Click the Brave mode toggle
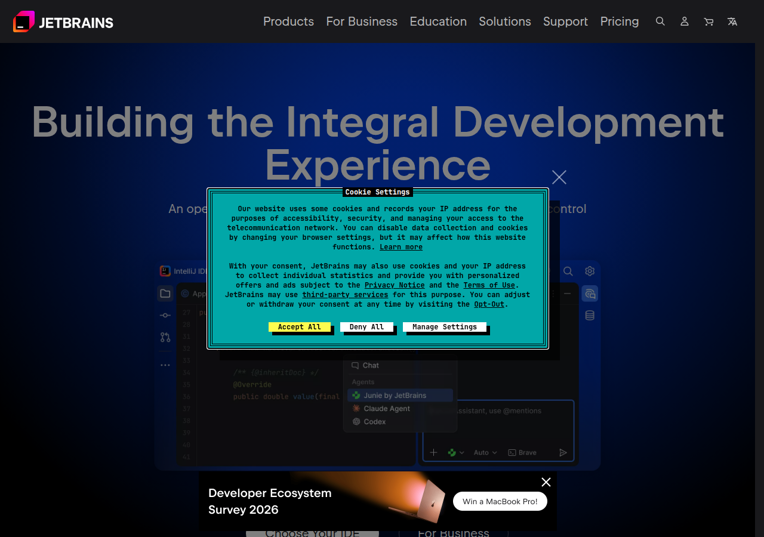 point(522,453)
